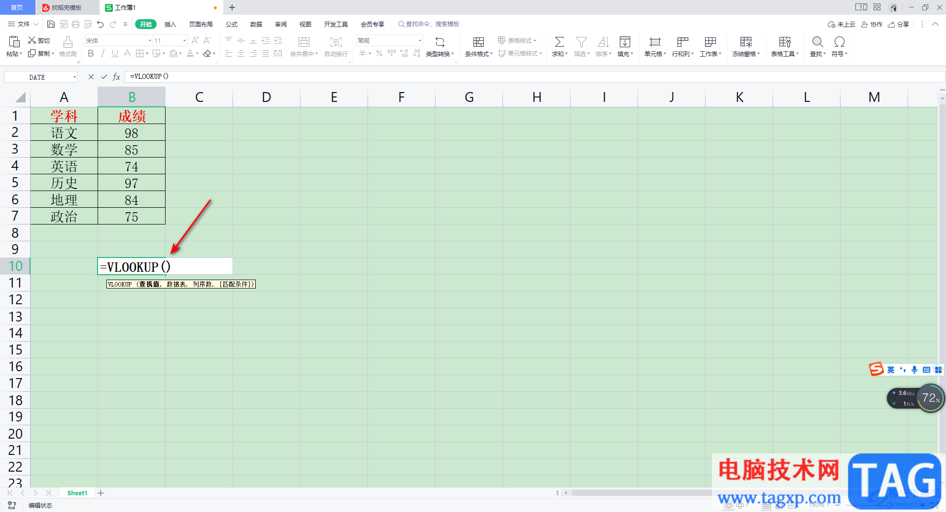Redo the last undone action

tap(113, 24)
